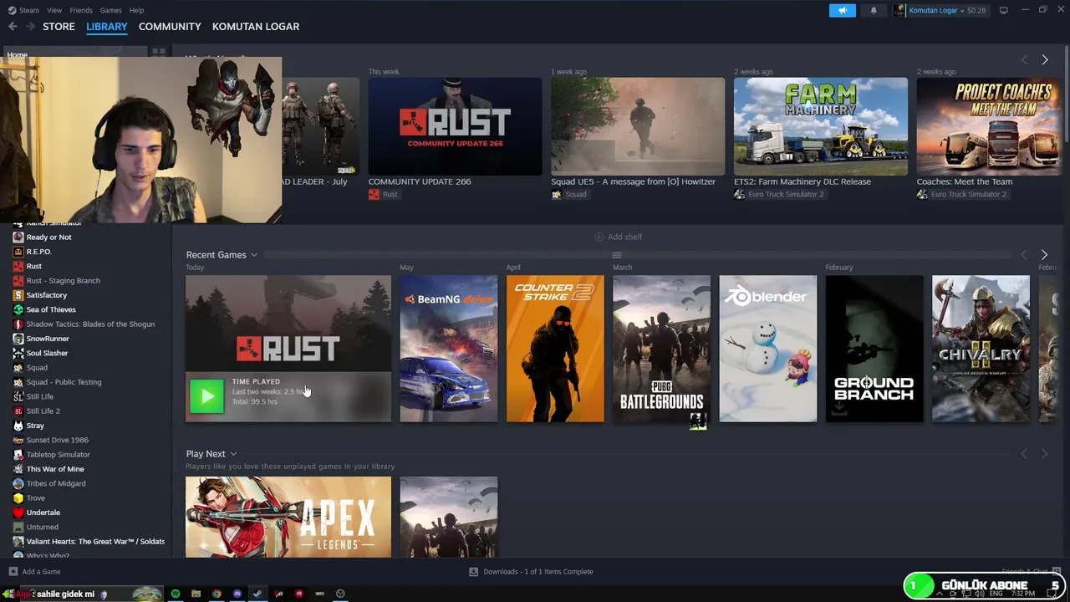Open the Blender cover in Recent Games
Screen dimensions: 1070x602
click(768, 349)
